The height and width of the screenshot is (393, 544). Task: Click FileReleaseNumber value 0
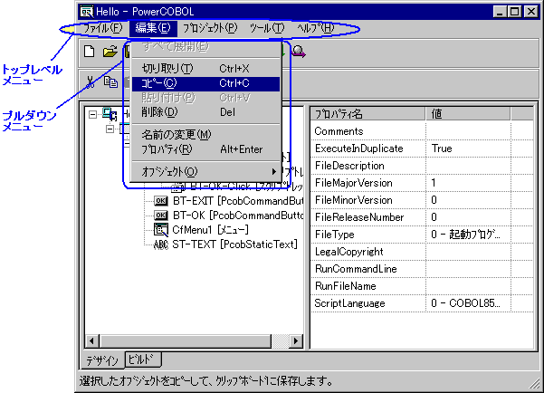click(x=434, y=217)
